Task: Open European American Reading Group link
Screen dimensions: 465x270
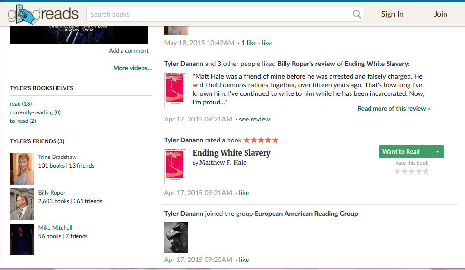Action: coord(306,214)
